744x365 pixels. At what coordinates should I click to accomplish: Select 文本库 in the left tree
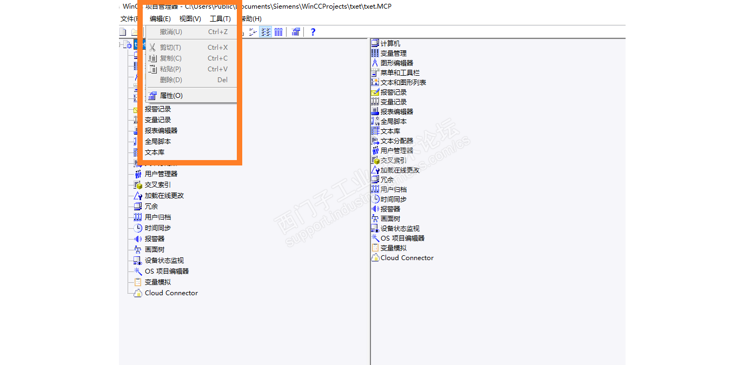click(155, 152)
